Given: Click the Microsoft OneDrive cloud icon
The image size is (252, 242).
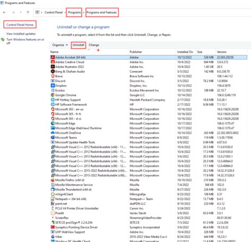Looking at the screenshot, I should pyautogui.click(x=53, y=133).
